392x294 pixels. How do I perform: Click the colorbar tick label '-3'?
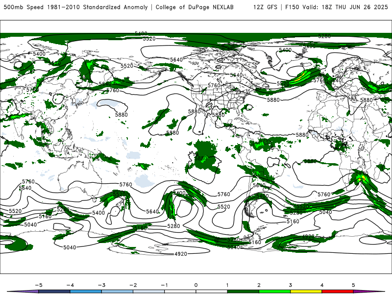[x=101, y=285]
